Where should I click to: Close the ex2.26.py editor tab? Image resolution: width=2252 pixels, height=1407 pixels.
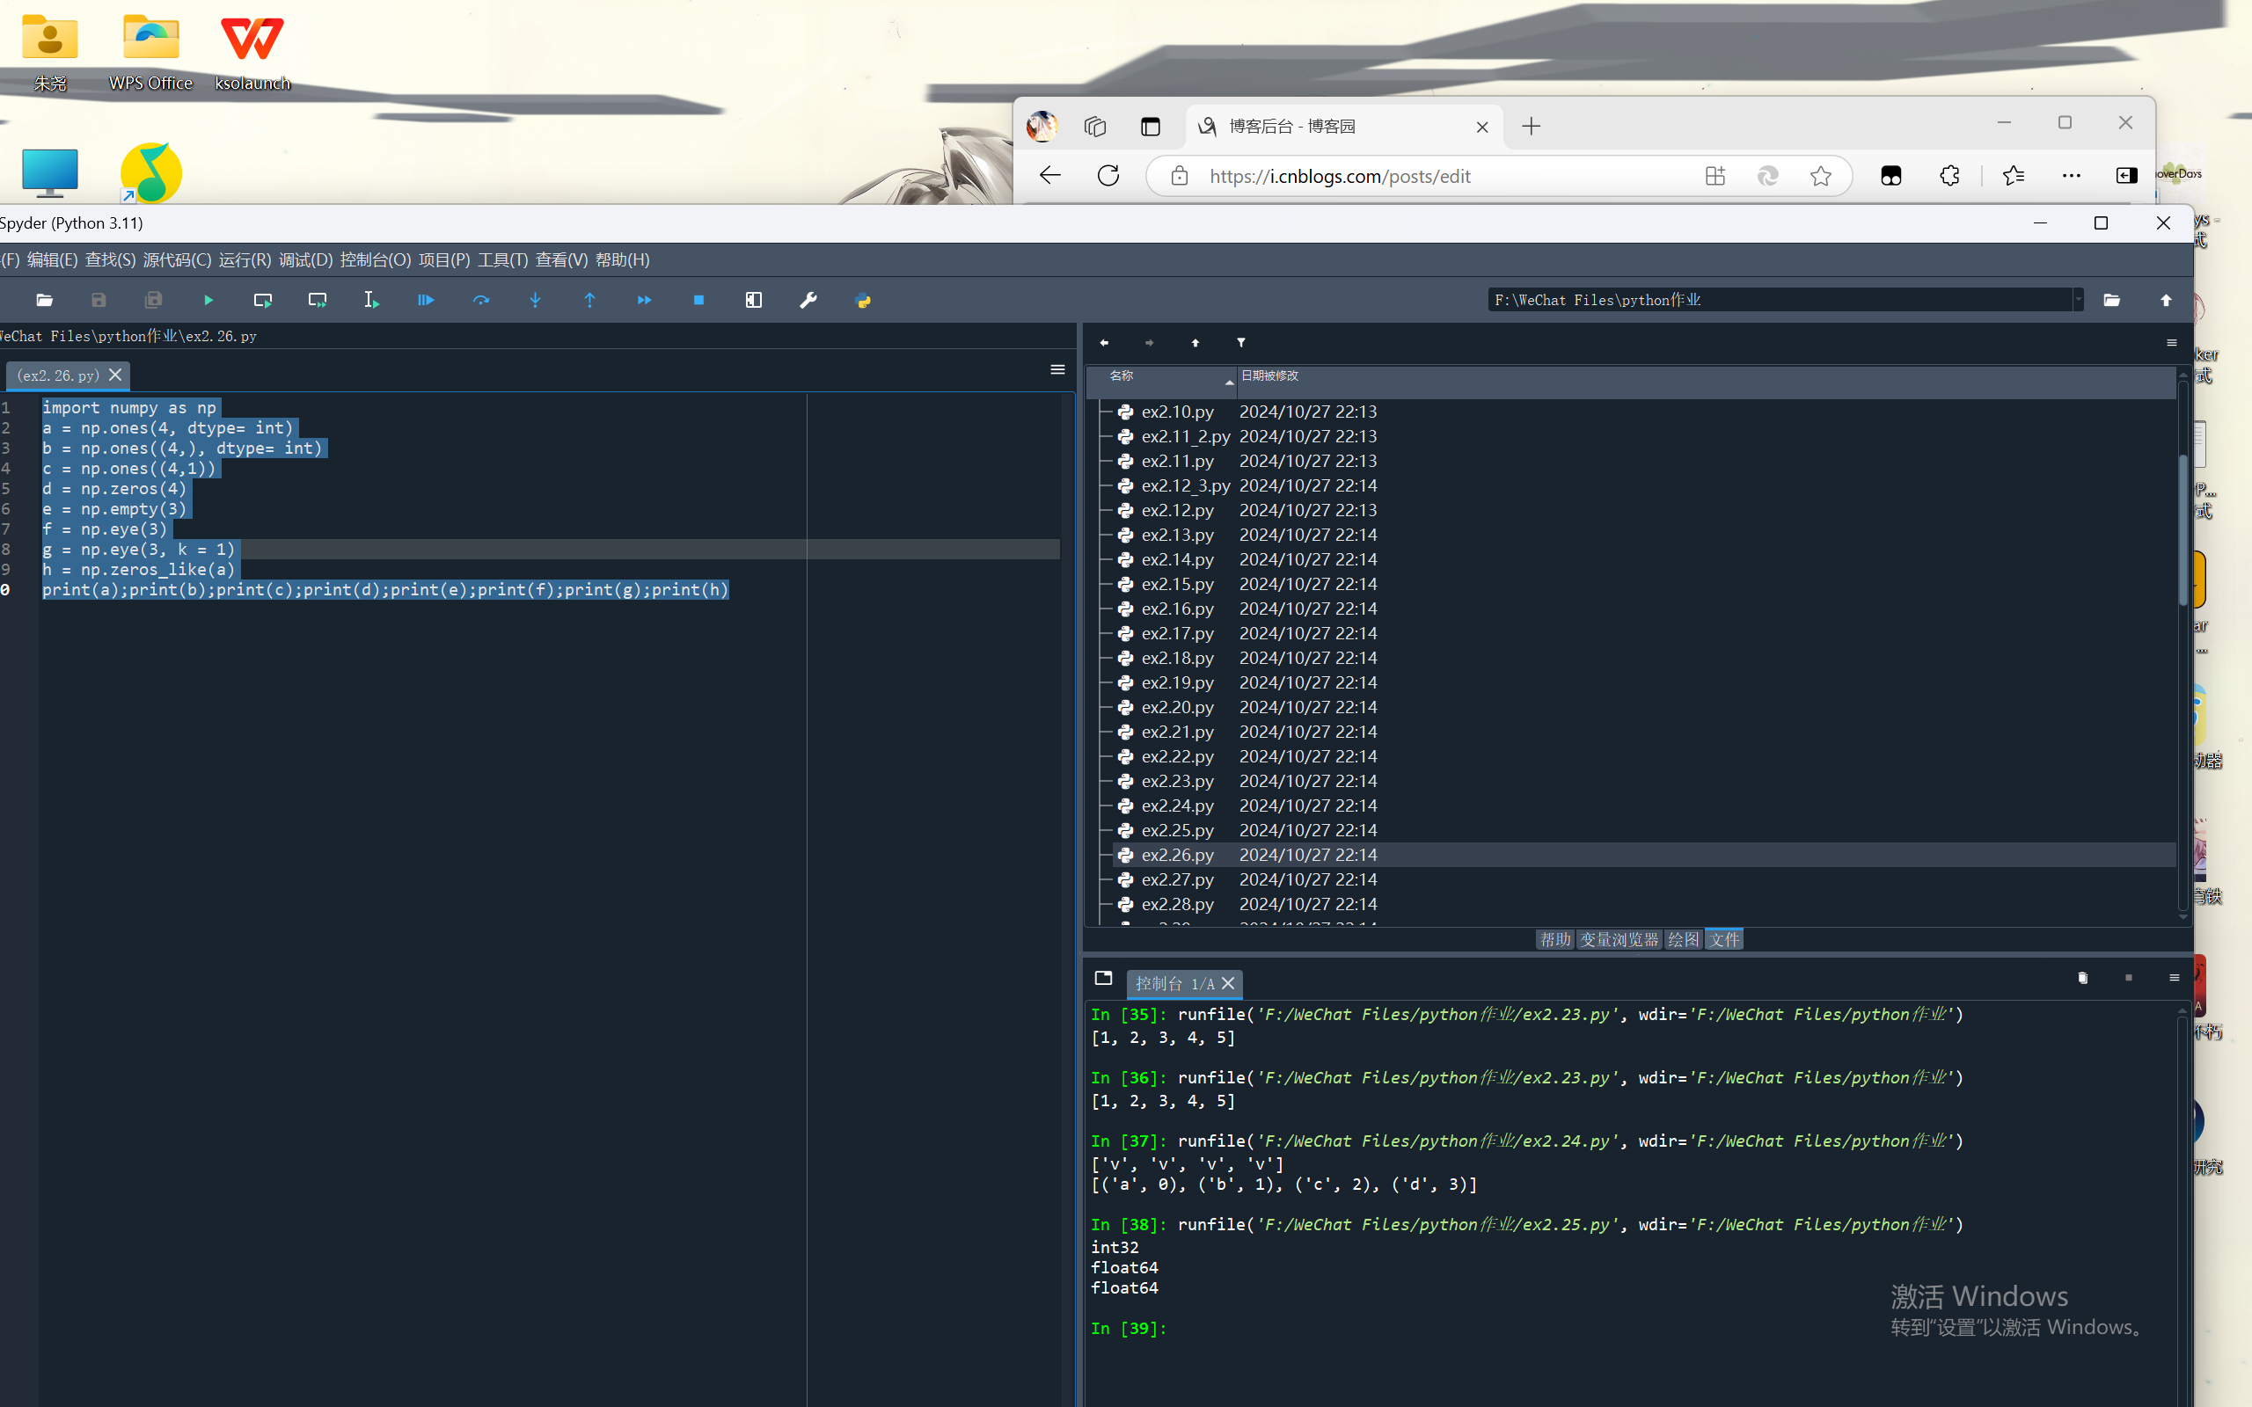point(115,374)
